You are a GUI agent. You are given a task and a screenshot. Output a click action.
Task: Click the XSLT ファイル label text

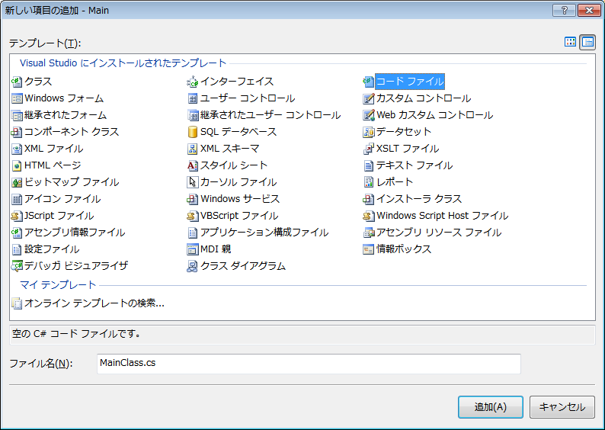click(x=408, y=149)
